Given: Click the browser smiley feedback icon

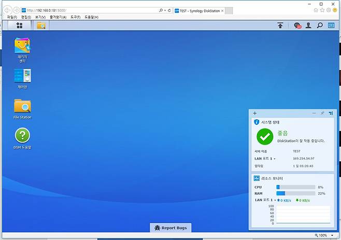Looking at the screenshot, I should click(x=335, y=10).
